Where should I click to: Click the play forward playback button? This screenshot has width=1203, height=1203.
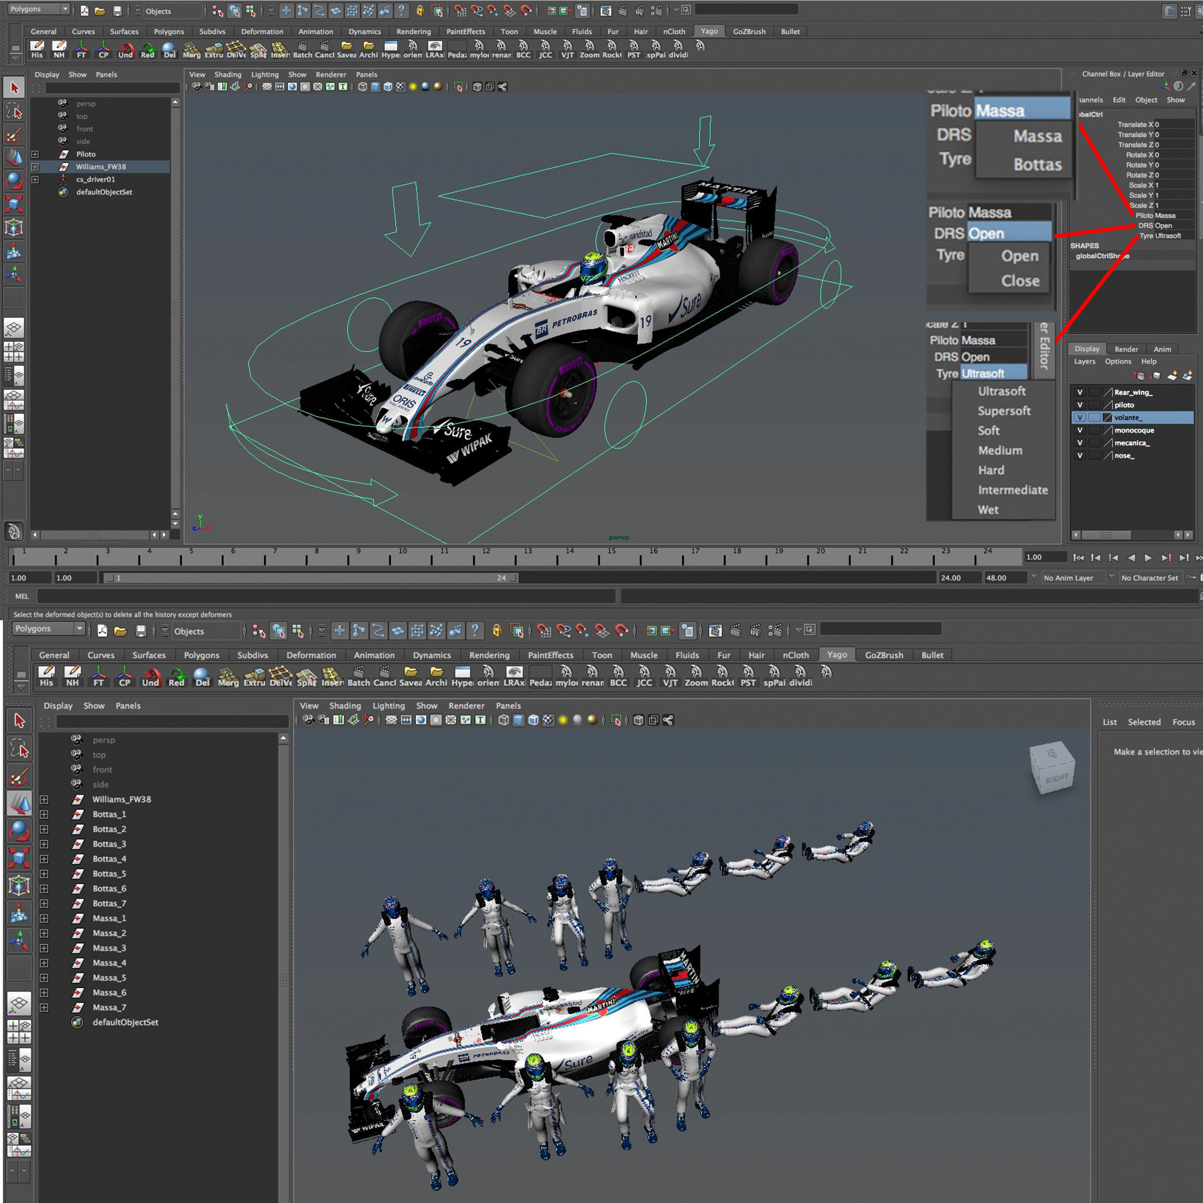point(1148,558)
